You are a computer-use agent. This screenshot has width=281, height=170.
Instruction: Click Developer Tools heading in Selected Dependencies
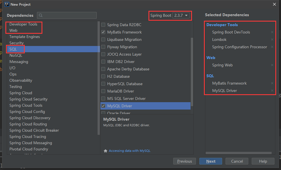[x=222, y=25]
